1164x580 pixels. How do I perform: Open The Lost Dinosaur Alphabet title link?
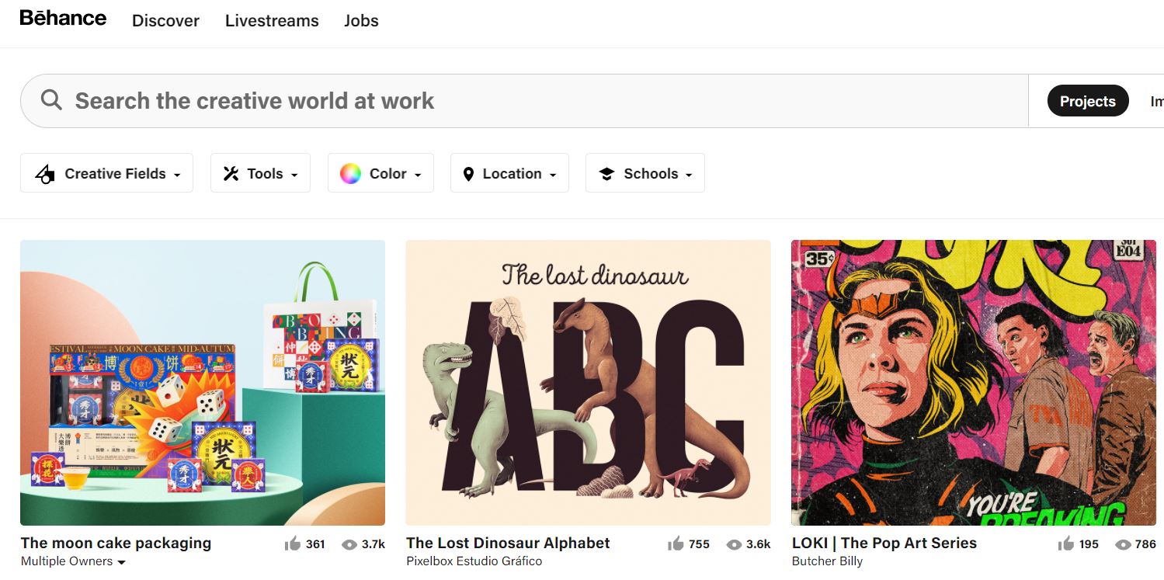tap(508, 543)
